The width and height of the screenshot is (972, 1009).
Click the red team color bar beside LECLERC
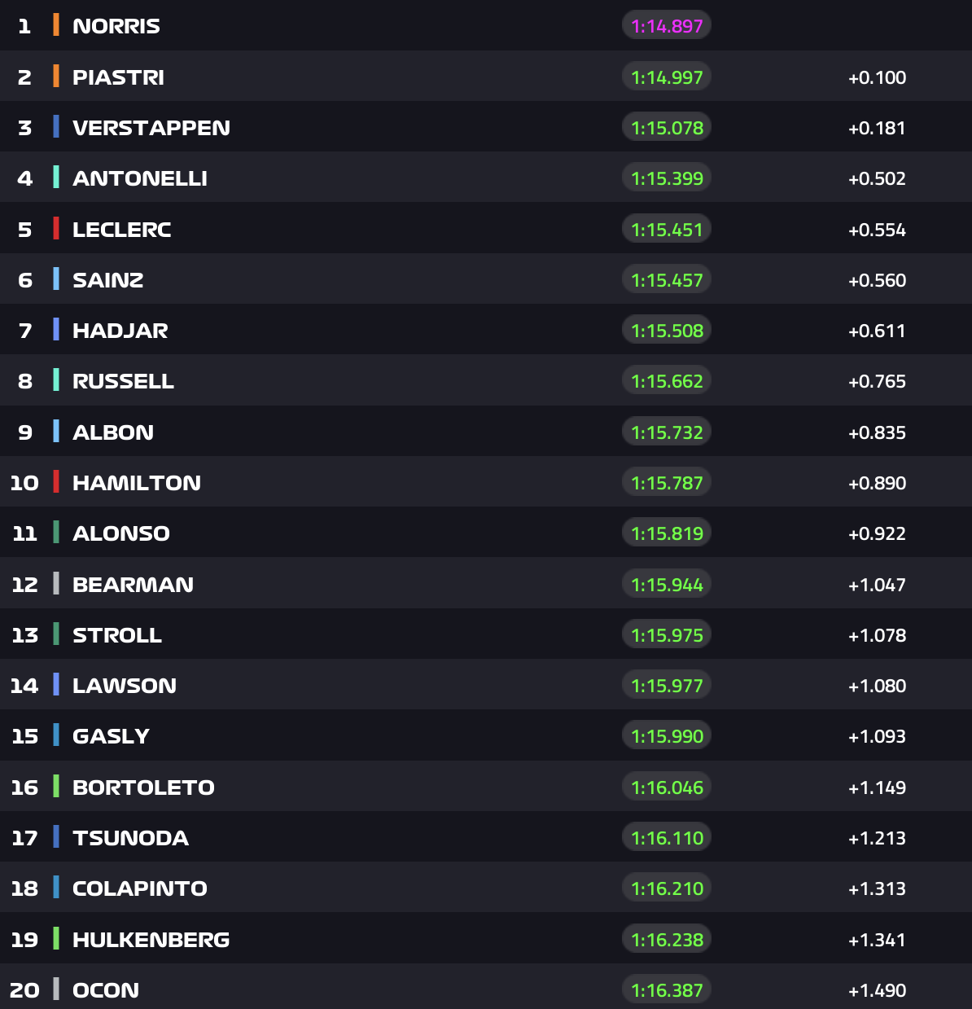[56, 229]
